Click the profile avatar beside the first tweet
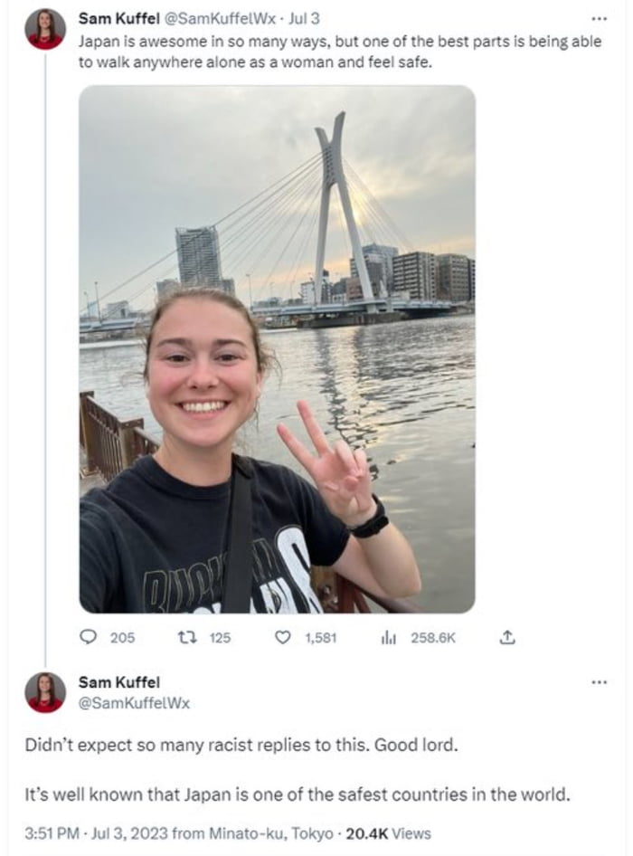 44,29
